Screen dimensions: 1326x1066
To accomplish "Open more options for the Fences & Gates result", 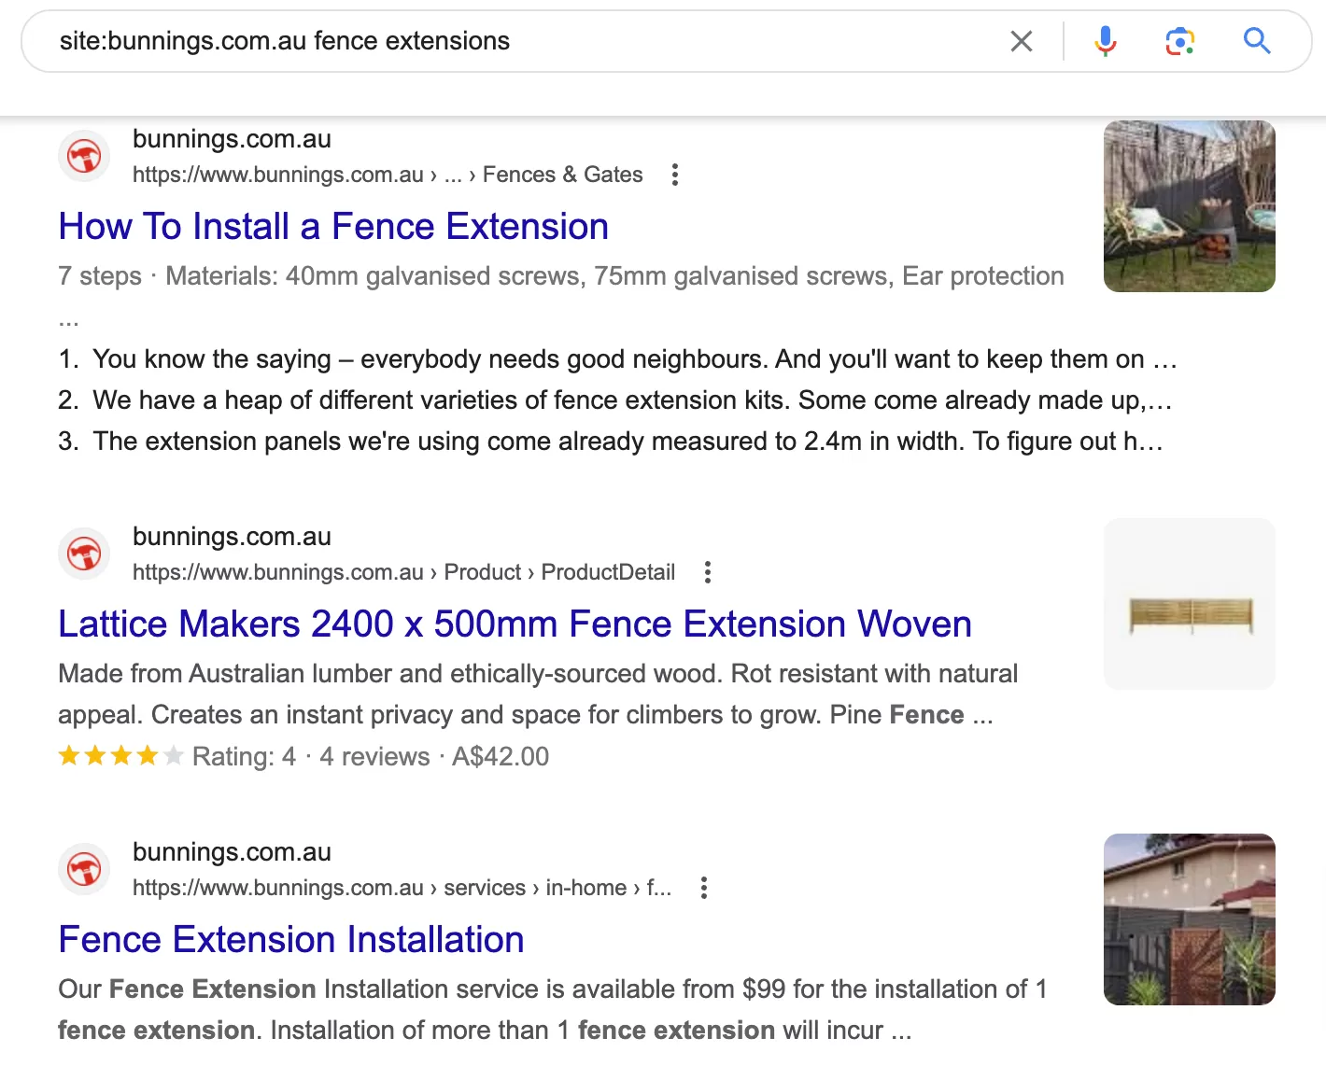I will tap(675, 175).
